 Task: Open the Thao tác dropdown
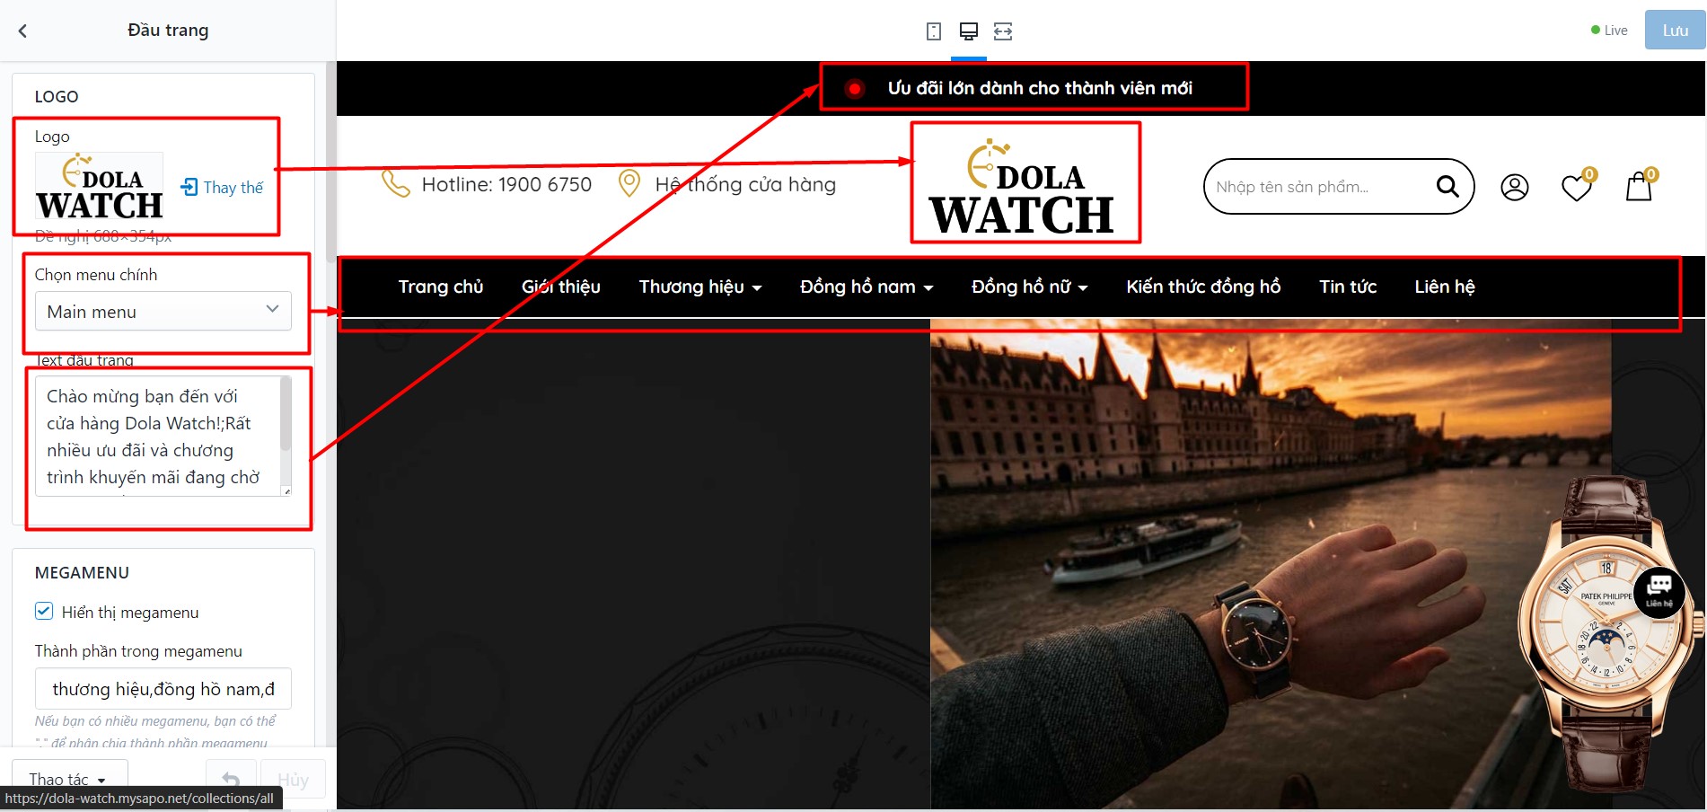click(69, 780)
